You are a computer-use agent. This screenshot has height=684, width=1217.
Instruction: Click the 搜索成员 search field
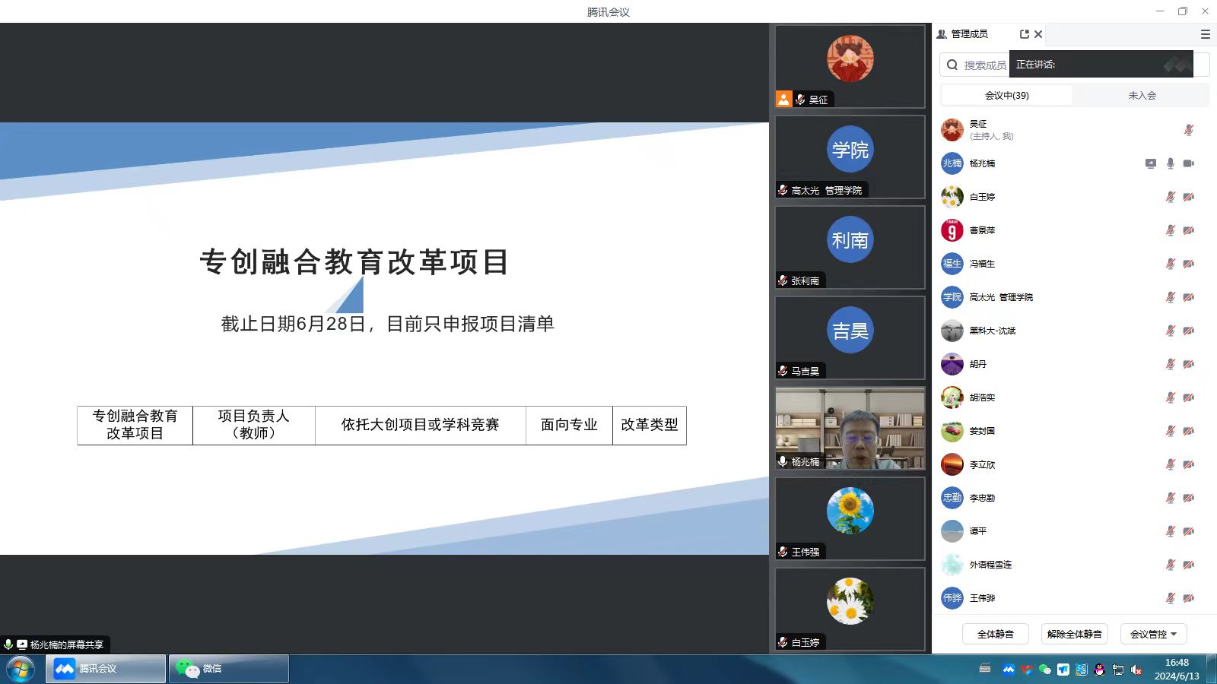point(983,65)
